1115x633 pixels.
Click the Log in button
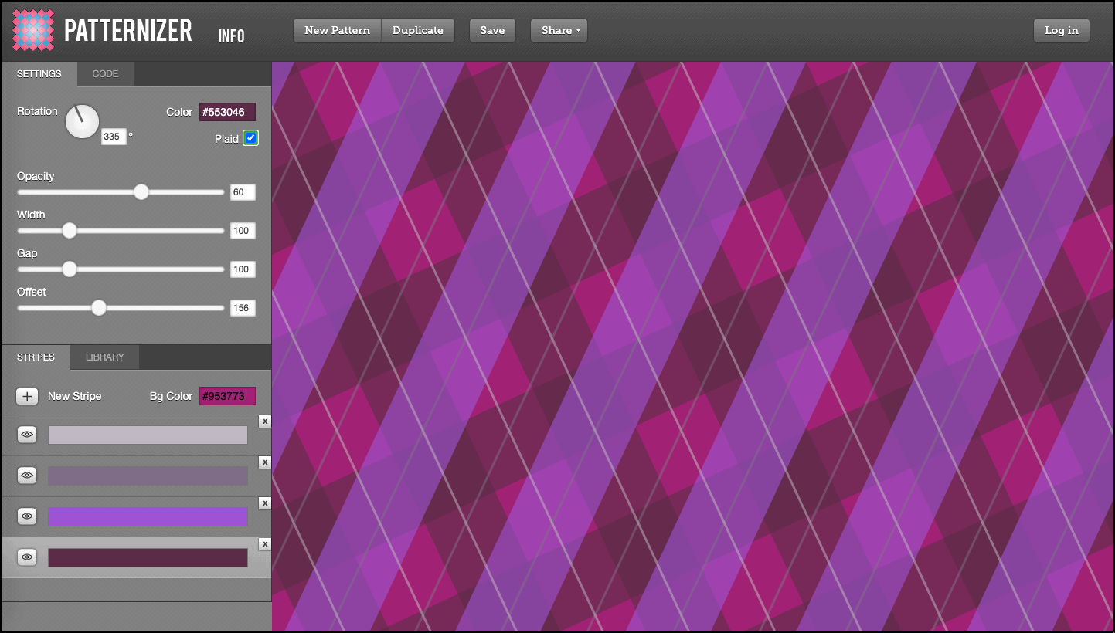(1062, 30)
